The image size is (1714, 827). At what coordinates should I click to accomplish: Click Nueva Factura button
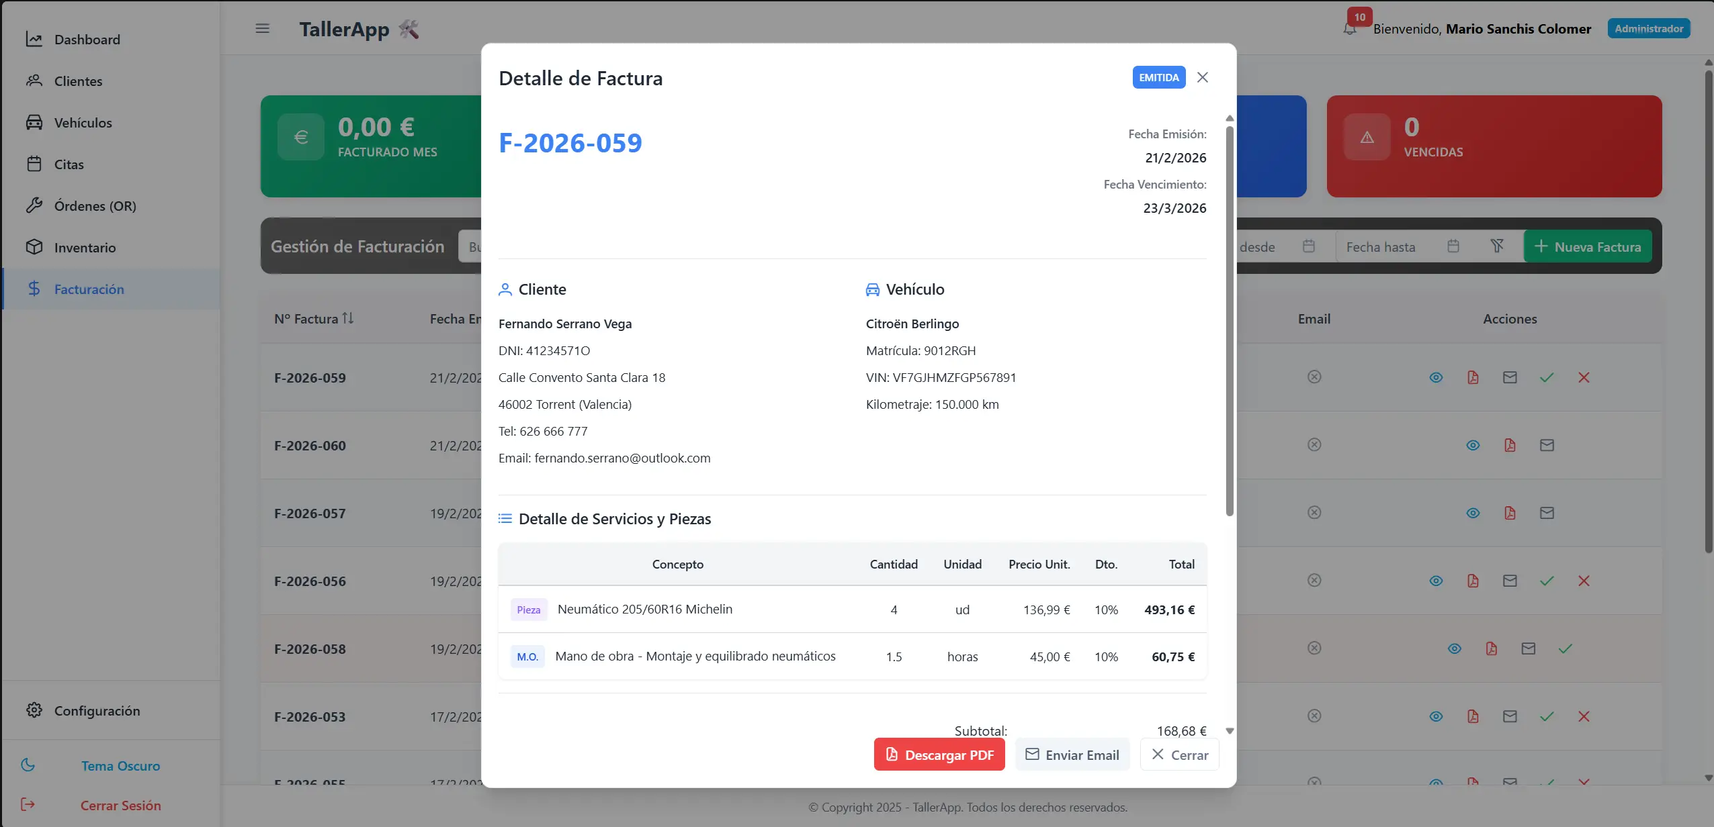1588,246
